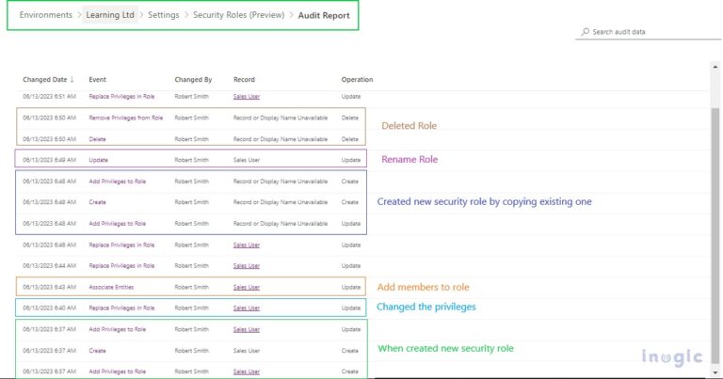Open Sales User in Associate Entities row

coord(247,287)
